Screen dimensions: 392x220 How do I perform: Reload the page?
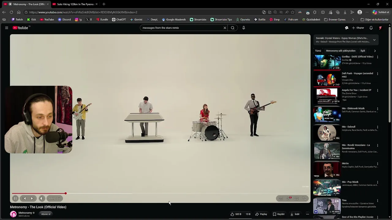point(11,12)
